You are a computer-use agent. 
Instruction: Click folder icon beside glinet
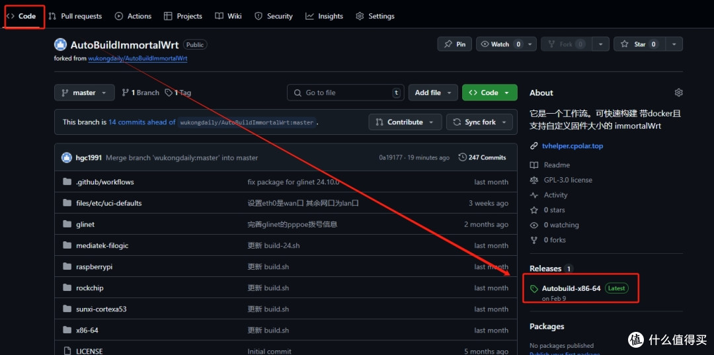click(67, 224)
